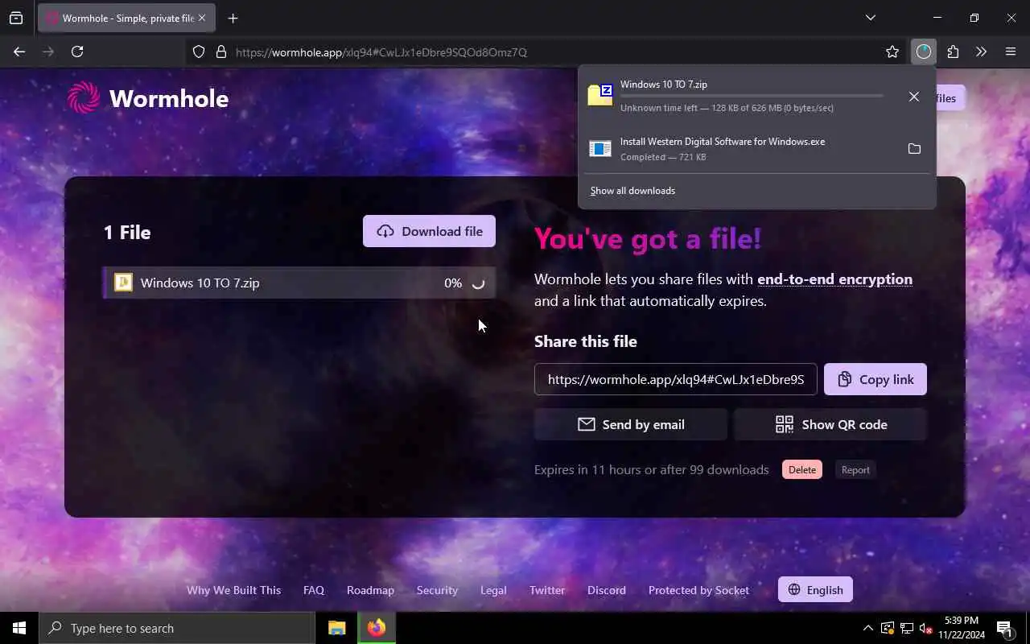Click Send by email button
The image size is (1030, 644).
[631, 424]
